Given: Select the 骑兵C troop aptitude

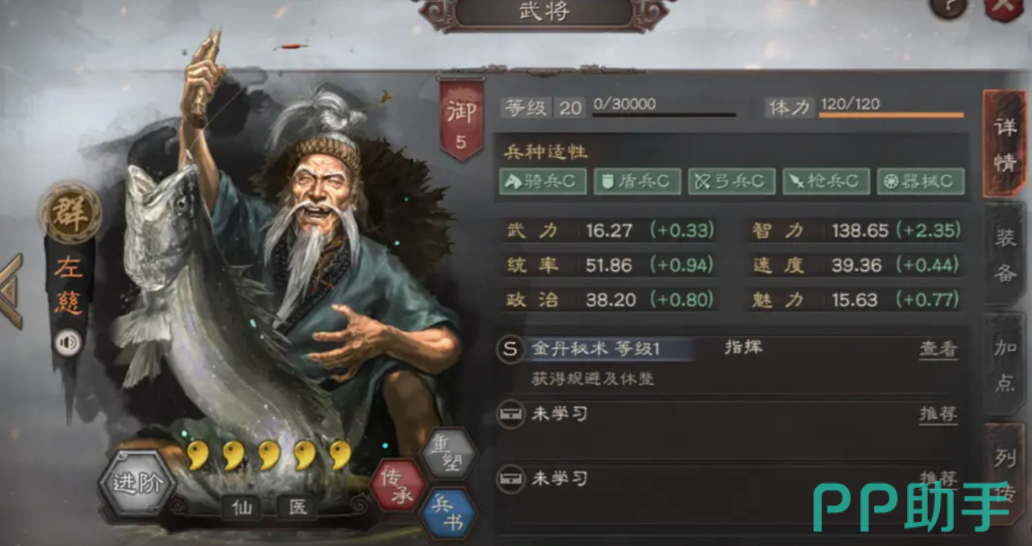Looking at the screenshot, I should pyautogui.click(x=543, y=181).
